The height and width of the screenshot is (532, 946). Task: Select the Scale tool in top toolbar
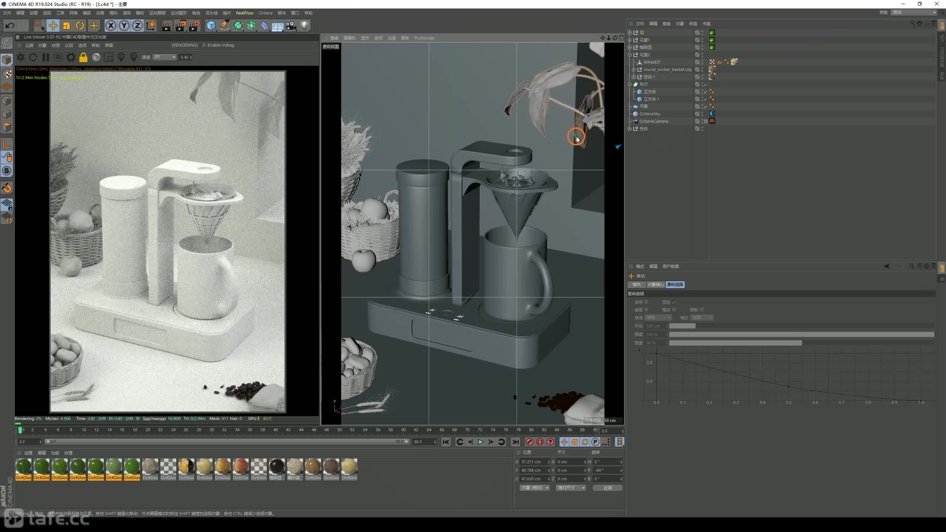(67, 25)
